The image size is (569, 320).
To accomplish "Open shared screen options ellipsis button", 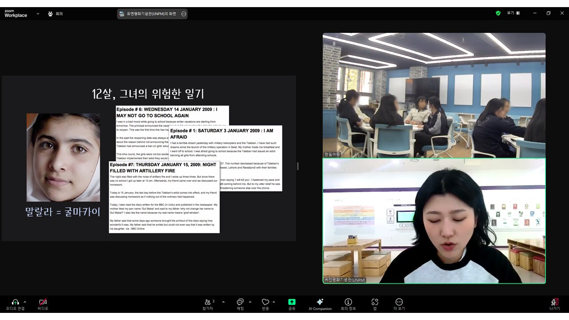I will click(x=184, y=14).
